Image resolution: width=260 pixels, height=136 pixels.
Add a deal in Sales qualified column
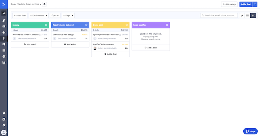coord(151,48)
